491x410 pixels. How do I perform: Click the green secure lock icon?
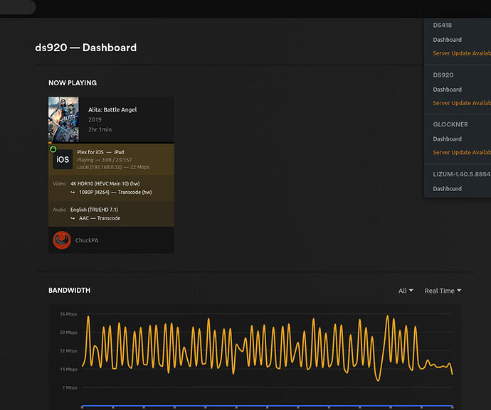tap(53, 149)
